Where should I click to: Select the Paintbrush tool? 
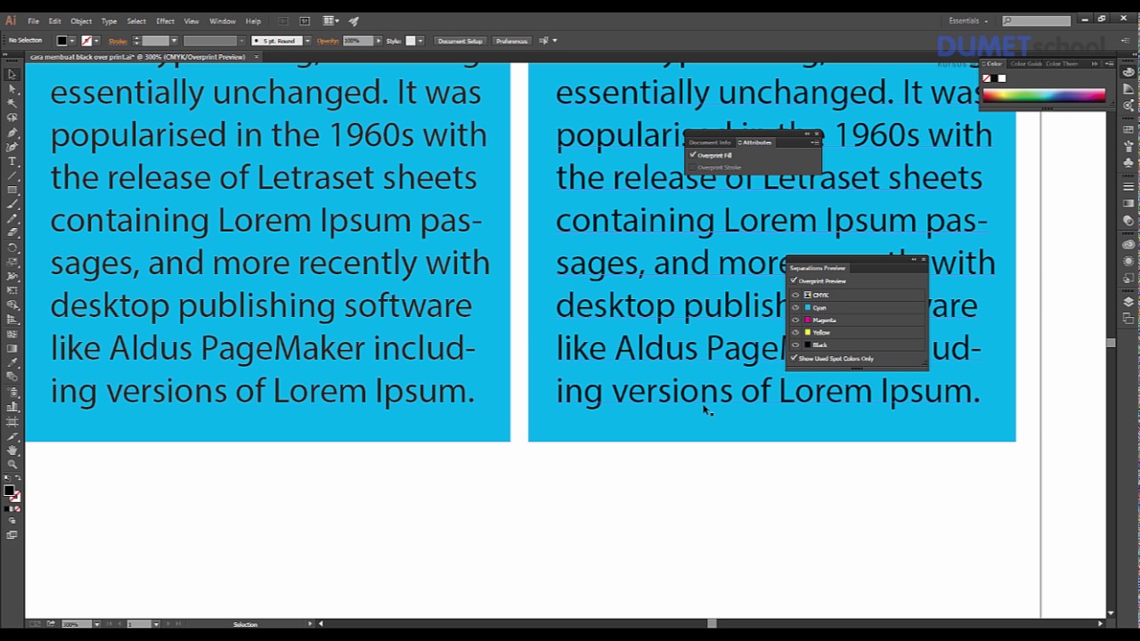click(12, 204)
